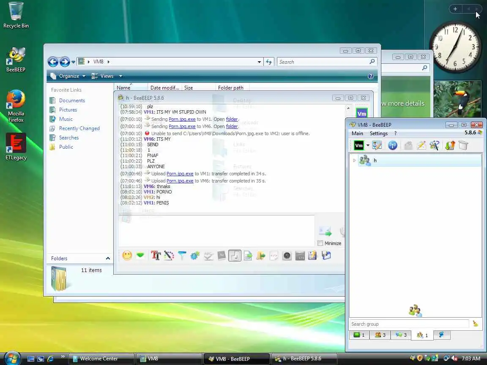Click the blue network broadcast icon
This screenshot has height=365, width=487.
(393, 145)
